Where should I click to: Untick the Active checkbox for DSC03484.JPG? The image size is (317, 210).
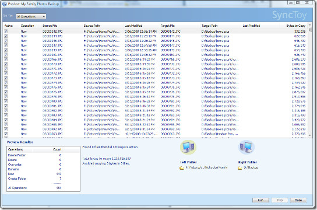coord(6,120)
